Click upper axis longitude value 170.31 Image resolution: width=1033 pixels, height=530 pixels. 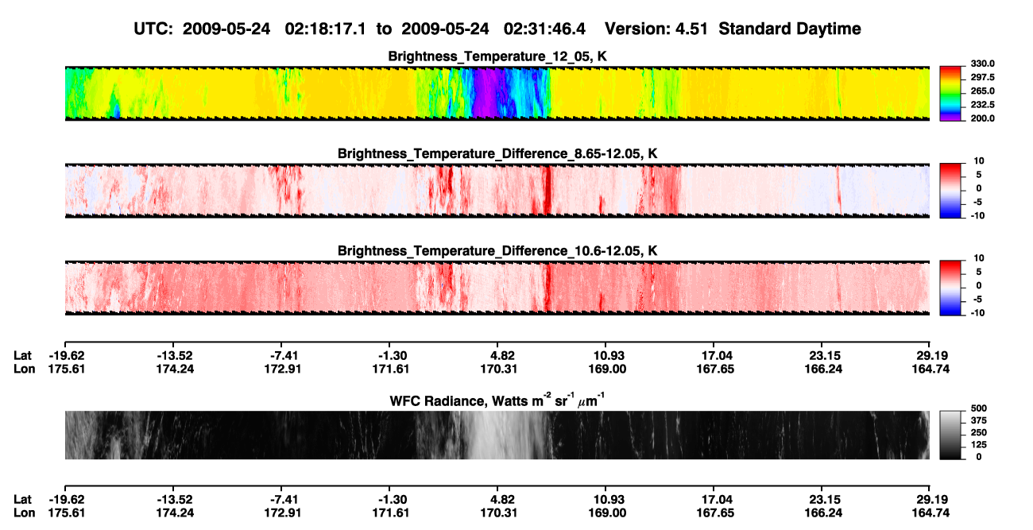(x=497, y=369)
